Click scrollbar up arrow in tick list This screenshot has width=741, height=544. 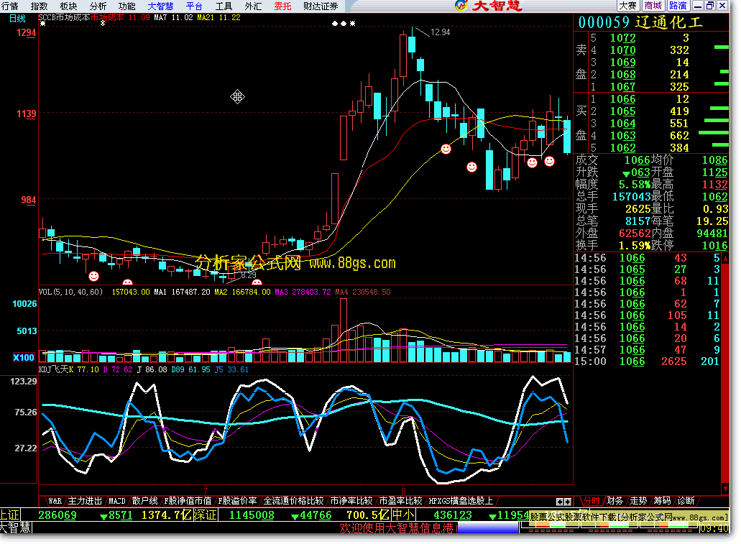(725, 259)
